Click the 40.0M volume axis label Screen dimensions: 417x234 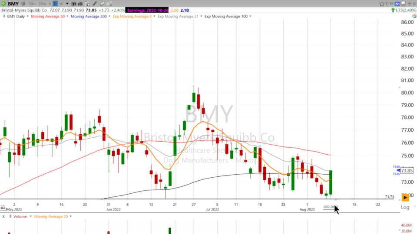point(406,225)
